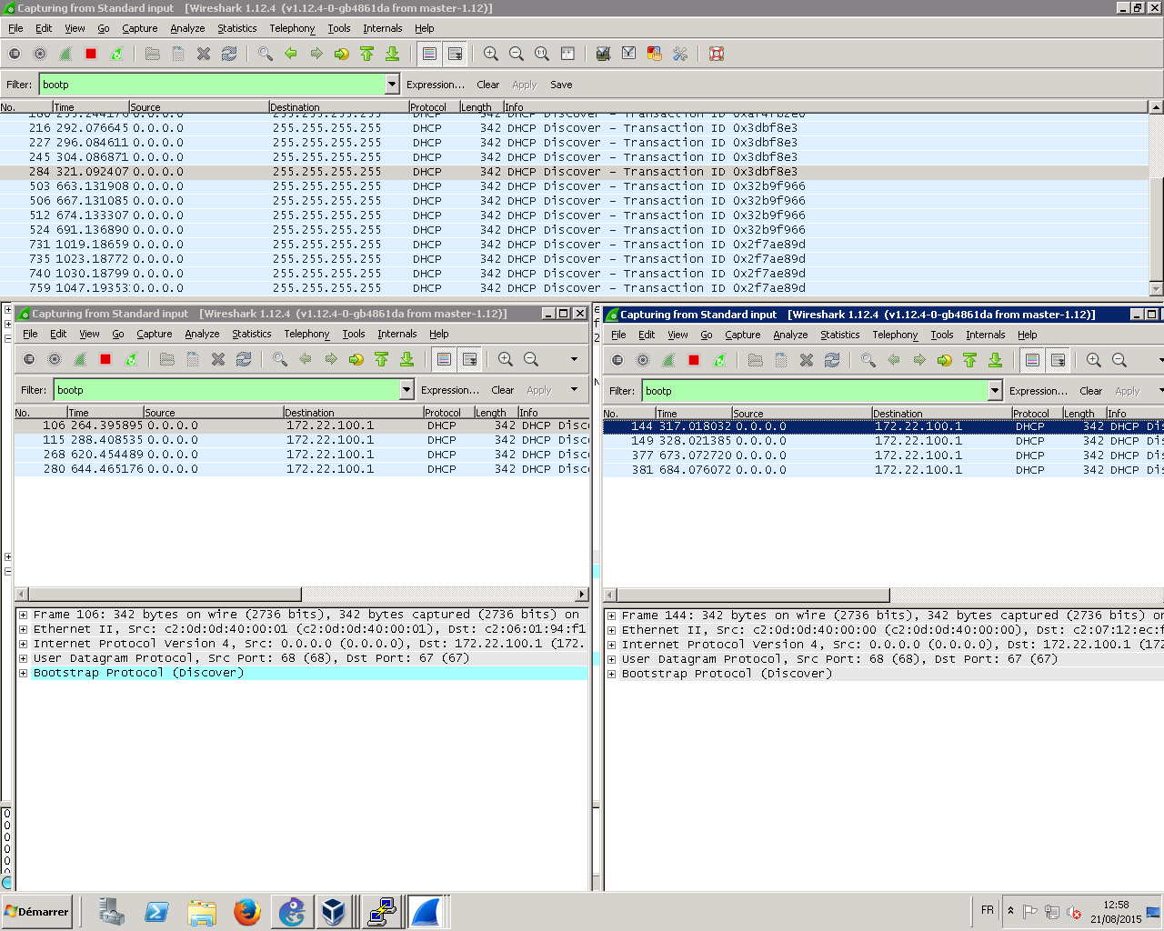The width and height of the screenshot is (1164, 931).
Task: Open capture options in top Wireshark window
Action: 40,54
